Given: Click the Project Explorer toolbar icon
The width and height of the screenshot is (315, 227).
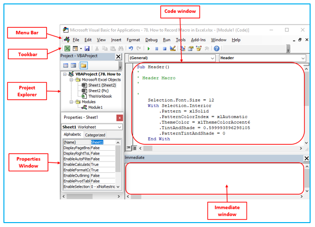Looking at the screenshot, I should 182,48.
